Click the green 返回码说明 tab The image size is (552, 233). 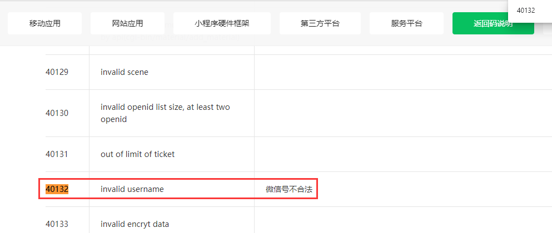493,23
